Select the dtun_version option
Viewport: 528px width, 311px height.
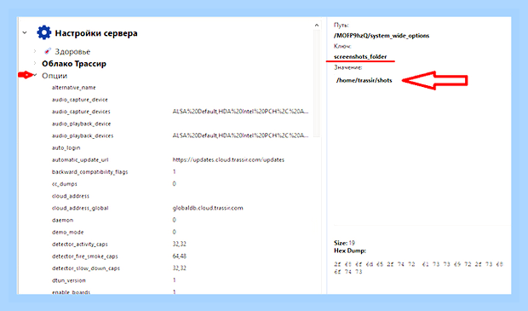(x=69, y=280)
